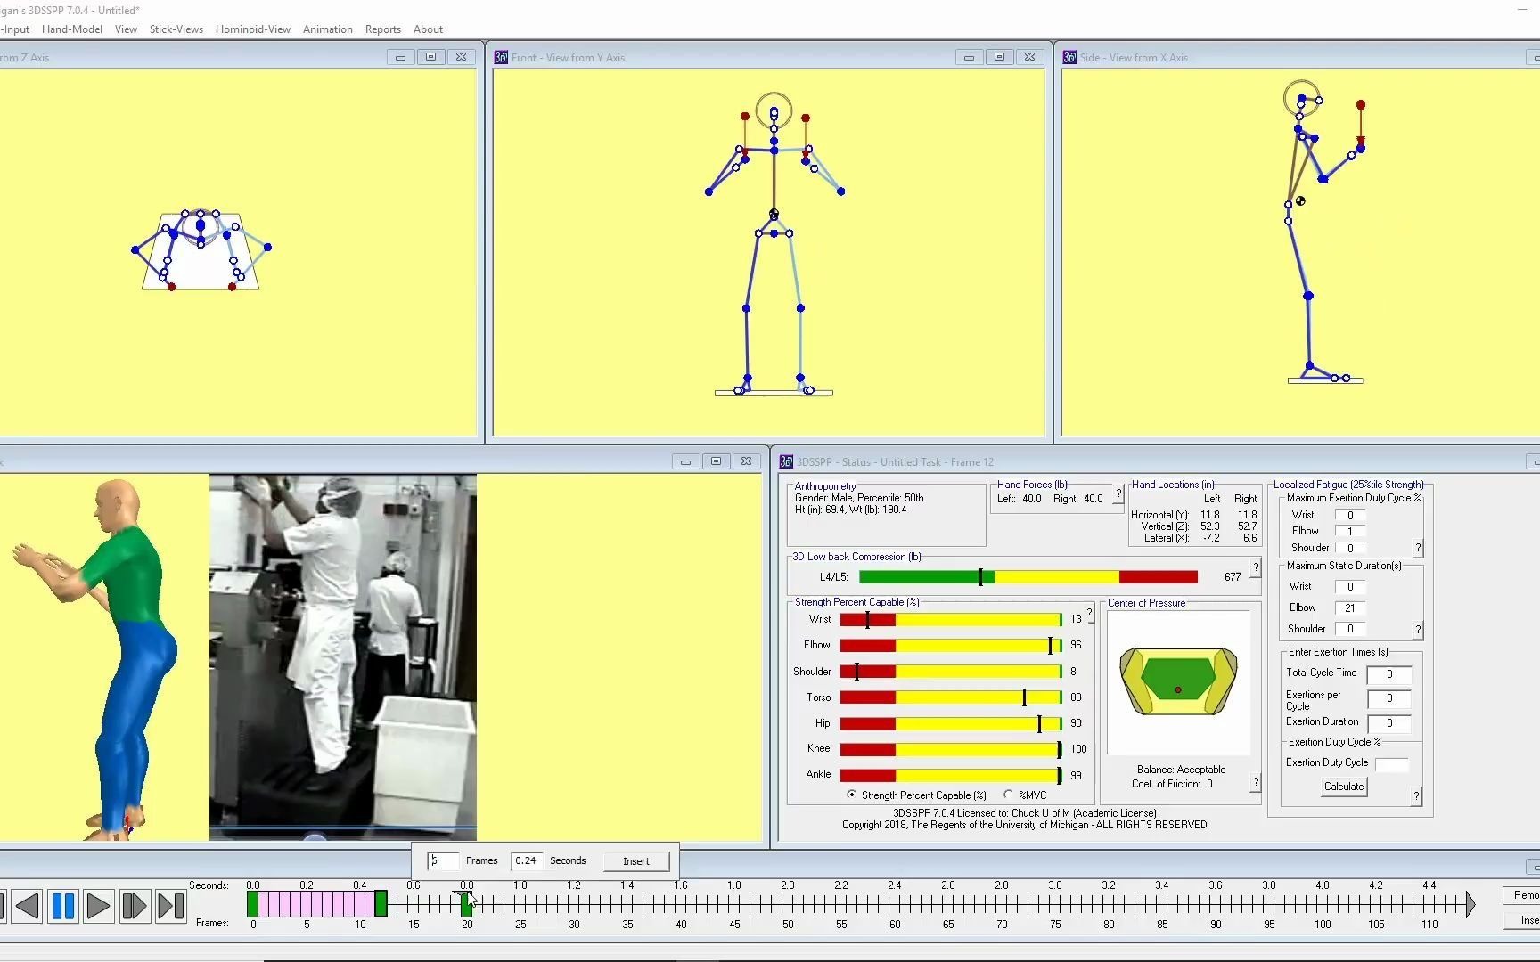Click the worker video frame image
1540x962 pixels.
point(343,656)
